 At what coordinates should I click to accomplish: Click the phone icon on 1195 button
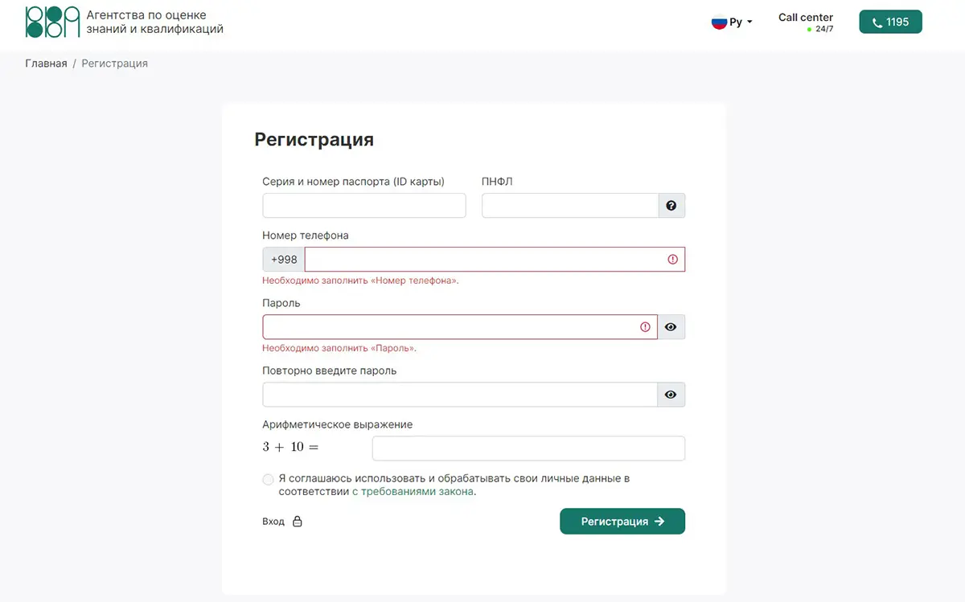tap(877, 23)
